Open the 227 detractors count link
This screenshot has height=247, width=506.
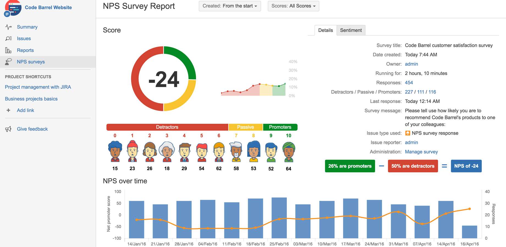click(409, 92)
